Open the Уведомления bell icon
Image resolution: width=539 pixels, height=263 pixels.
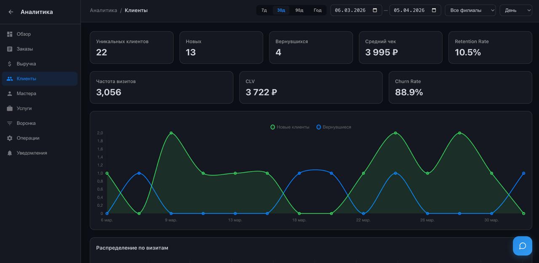(10, 153)
